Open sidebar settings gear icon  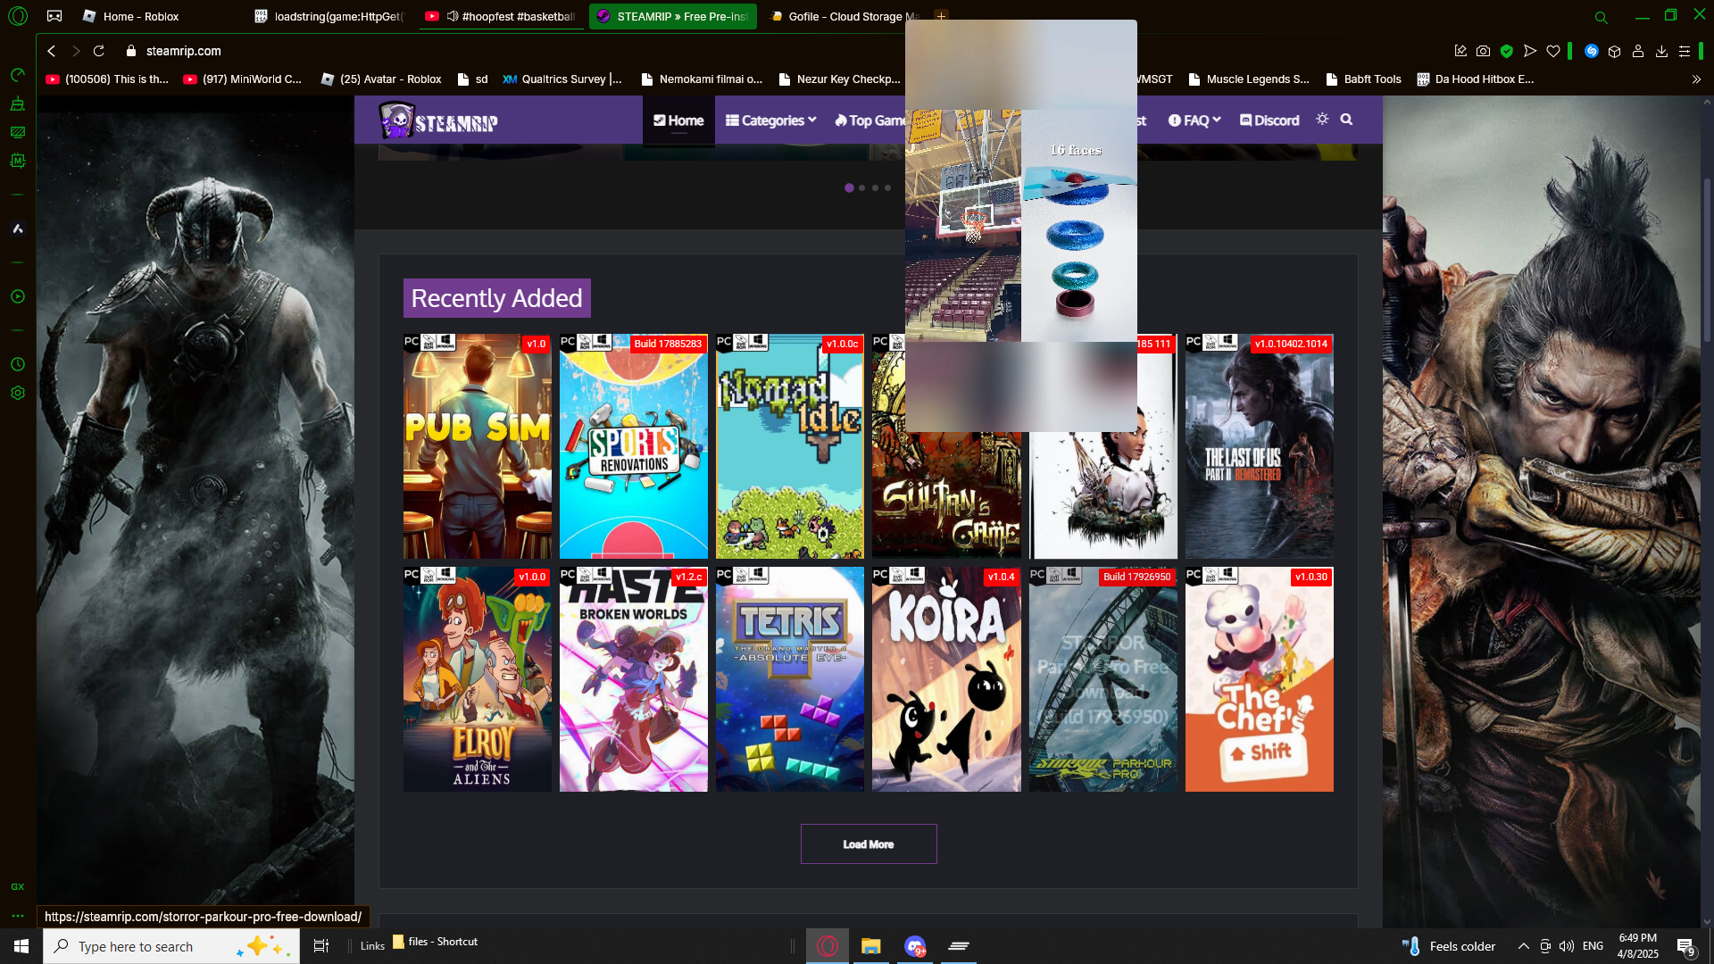17,393
